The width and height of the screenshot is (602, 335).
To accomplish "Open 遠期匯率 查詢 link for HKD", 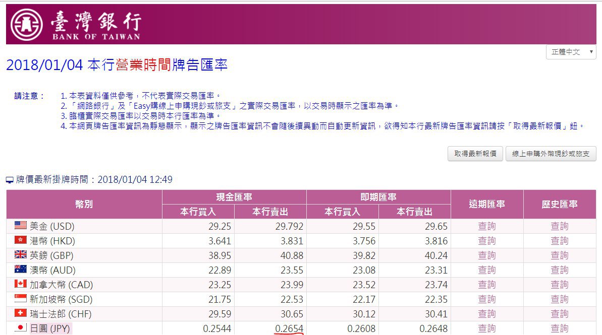I will 486,241.
